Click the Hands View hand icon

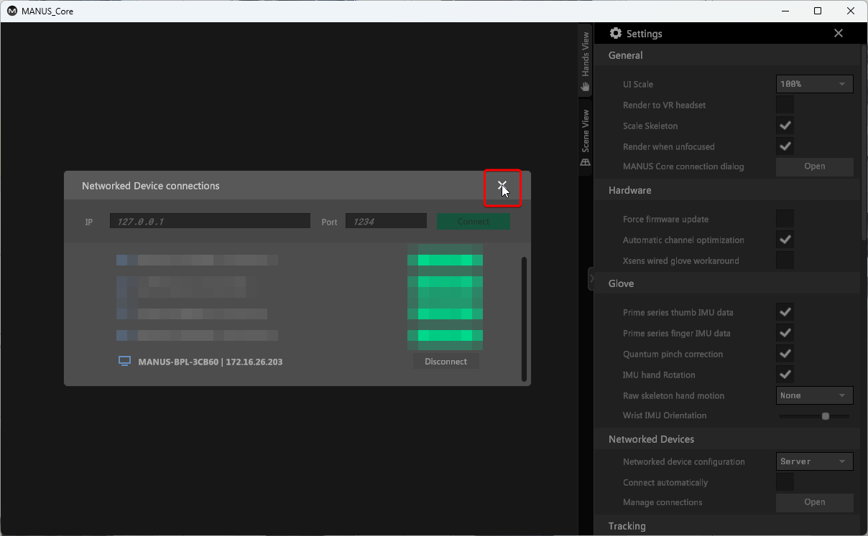(x=586, y=86)
